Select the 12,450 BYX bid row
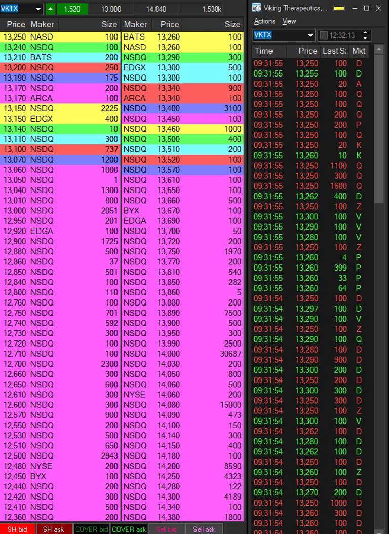The width and height of the screenshot is (389, 534). click(60, 476)
